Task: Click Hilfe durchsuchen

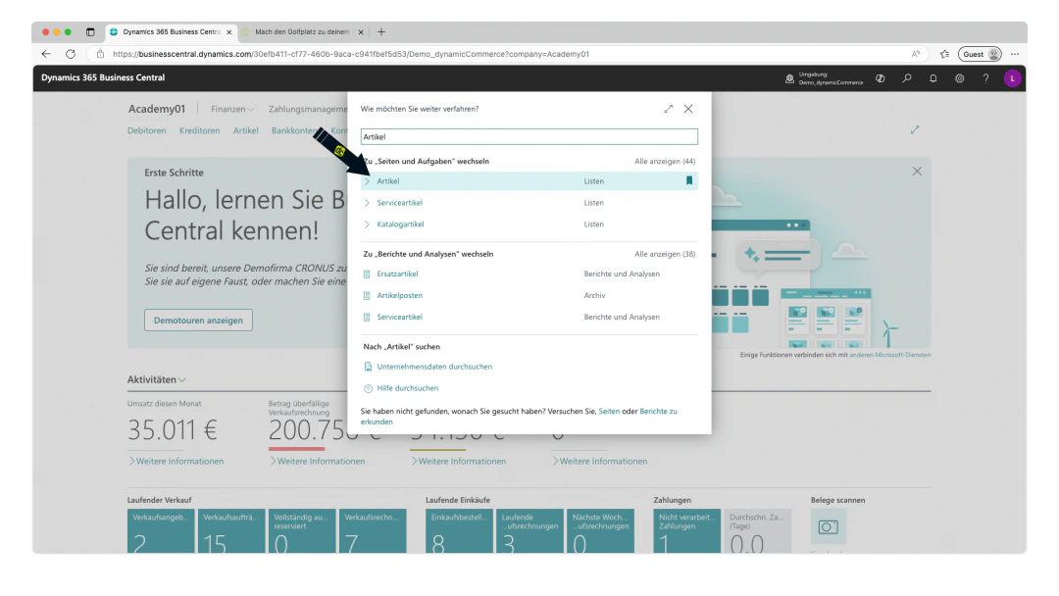Action: [407, 388]
